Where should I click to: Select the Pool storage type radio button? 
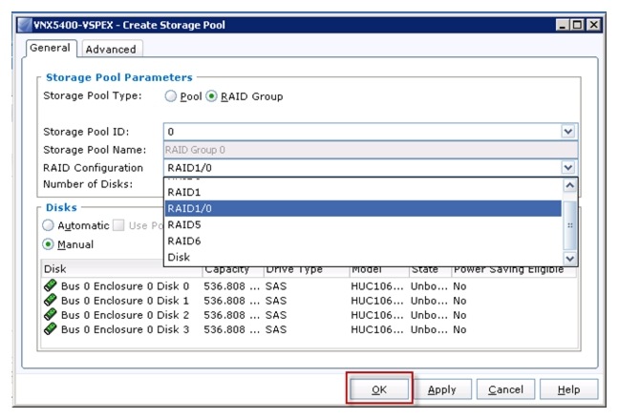point(171,96)
